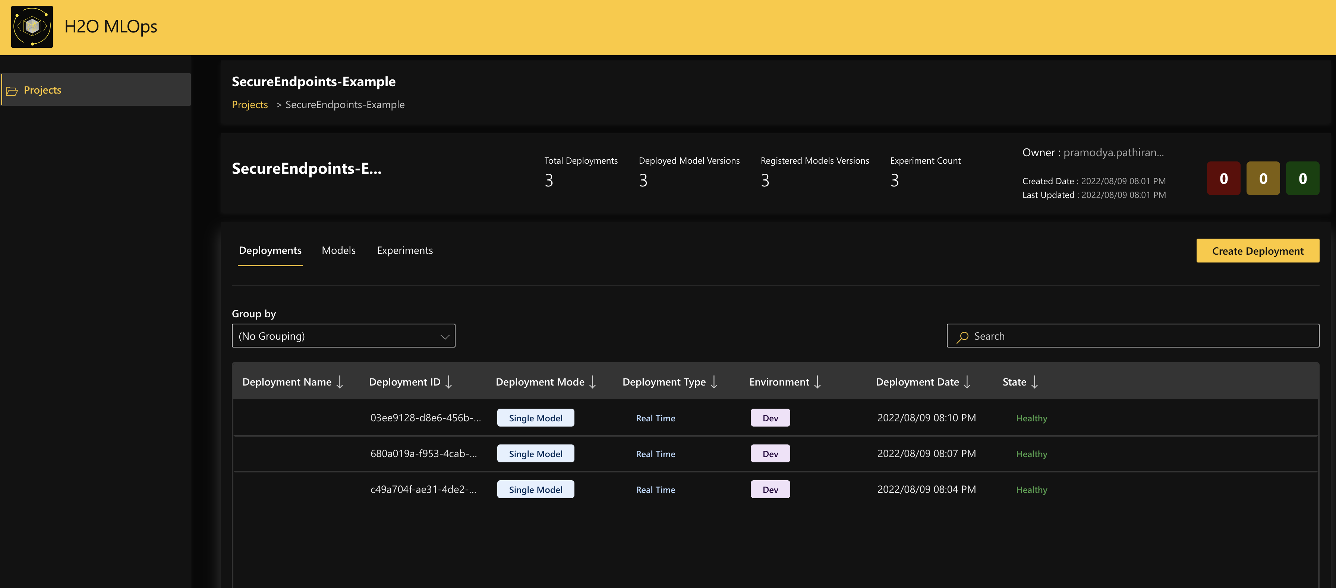
Task: Click the Deployed Model Versions count
Action: pos(643,180)
